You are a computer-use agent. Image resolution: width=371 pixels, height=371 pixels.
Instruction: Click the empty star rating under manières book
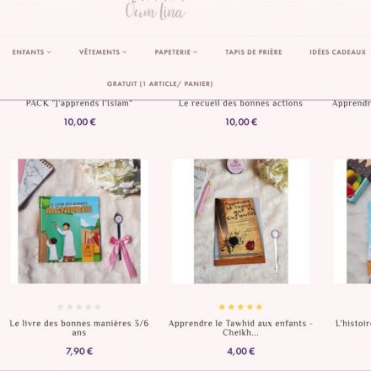point(79,307)
